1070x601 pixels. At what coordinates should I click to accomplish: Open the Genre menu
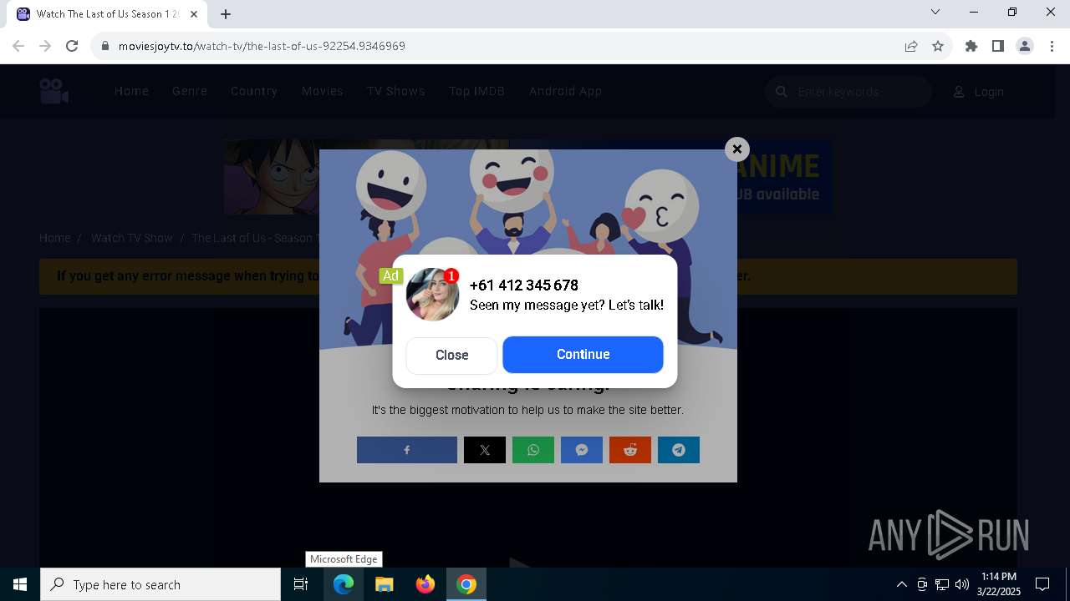coord(190,91)
